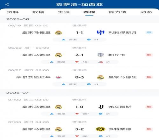This screenshot has height=140, width=159.
Task: Switch to the 数据 tab
Action: [x=38, y=12]
